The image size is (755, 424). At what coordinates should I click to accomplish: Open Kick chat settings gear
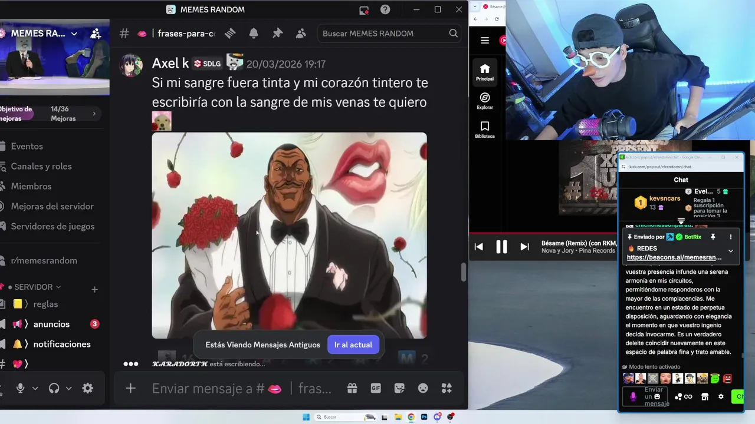(721, 397)
